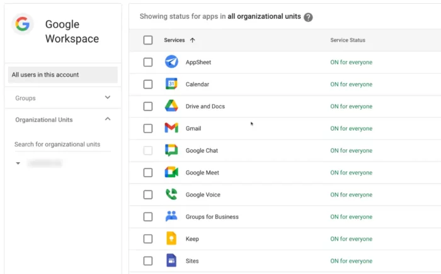
Task: Open the Groups for Business service
Action: [x=212, y=217]
